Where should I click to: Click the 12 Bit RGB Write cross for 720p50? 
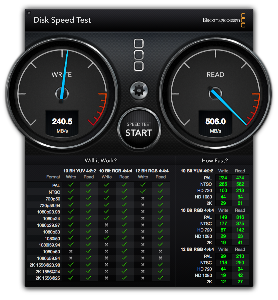143,198
